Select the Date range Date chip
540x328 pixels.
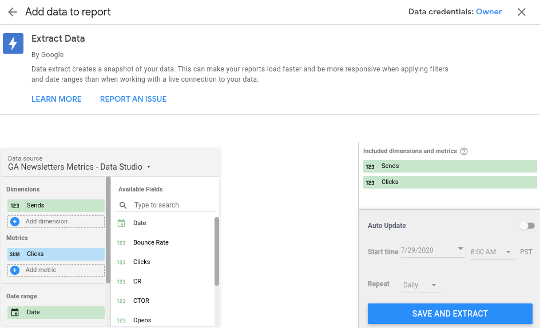[56, 313]
